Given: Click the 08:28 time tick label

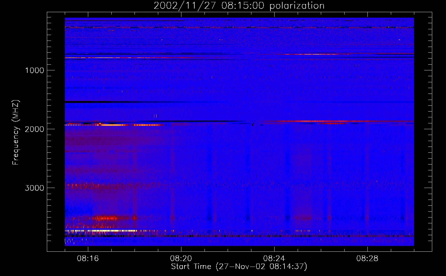Looking at the screenshot, I should [x=367, y=259].
